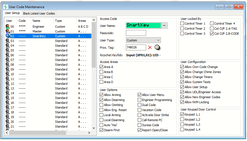Click scroll up arrow in user list

(94, 20)
